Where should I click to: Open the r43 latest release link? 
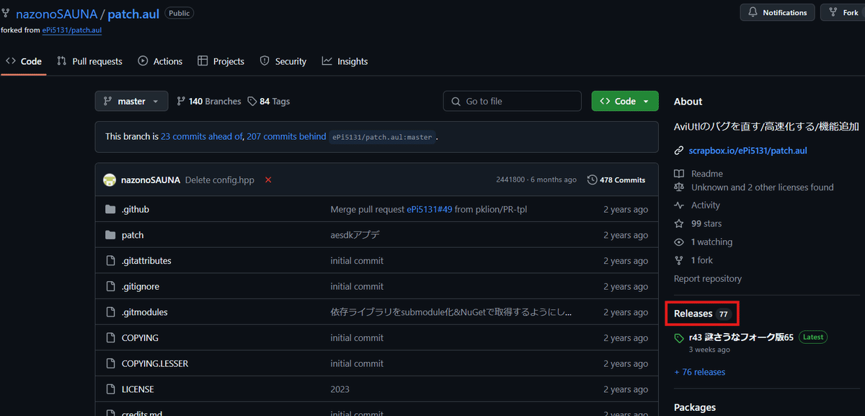(x=741, y=337)
